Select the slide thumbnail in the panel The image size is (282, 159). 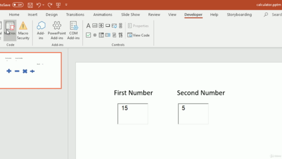pyautogui.click(x=30, y=71)
